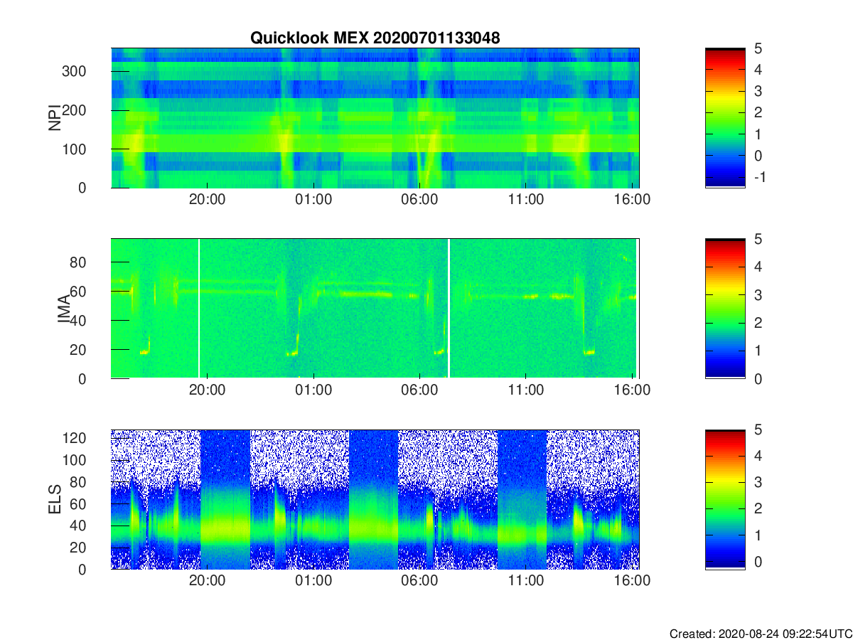This screenshot has height=640, width=853.
Task: Click the 11:00 tick under IMA plot
Action: 525,390
